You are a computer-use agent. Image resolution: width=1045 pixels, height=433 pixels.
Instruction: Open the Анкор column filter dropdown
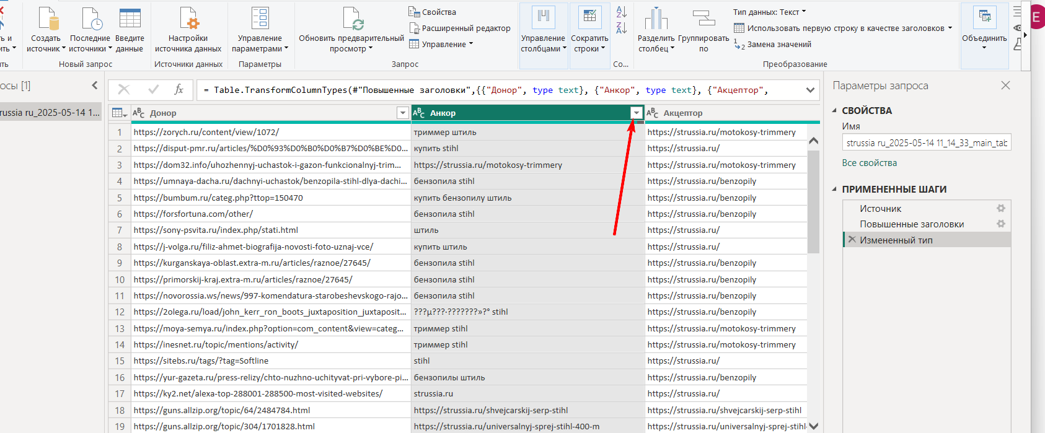[x=636, y=113]
